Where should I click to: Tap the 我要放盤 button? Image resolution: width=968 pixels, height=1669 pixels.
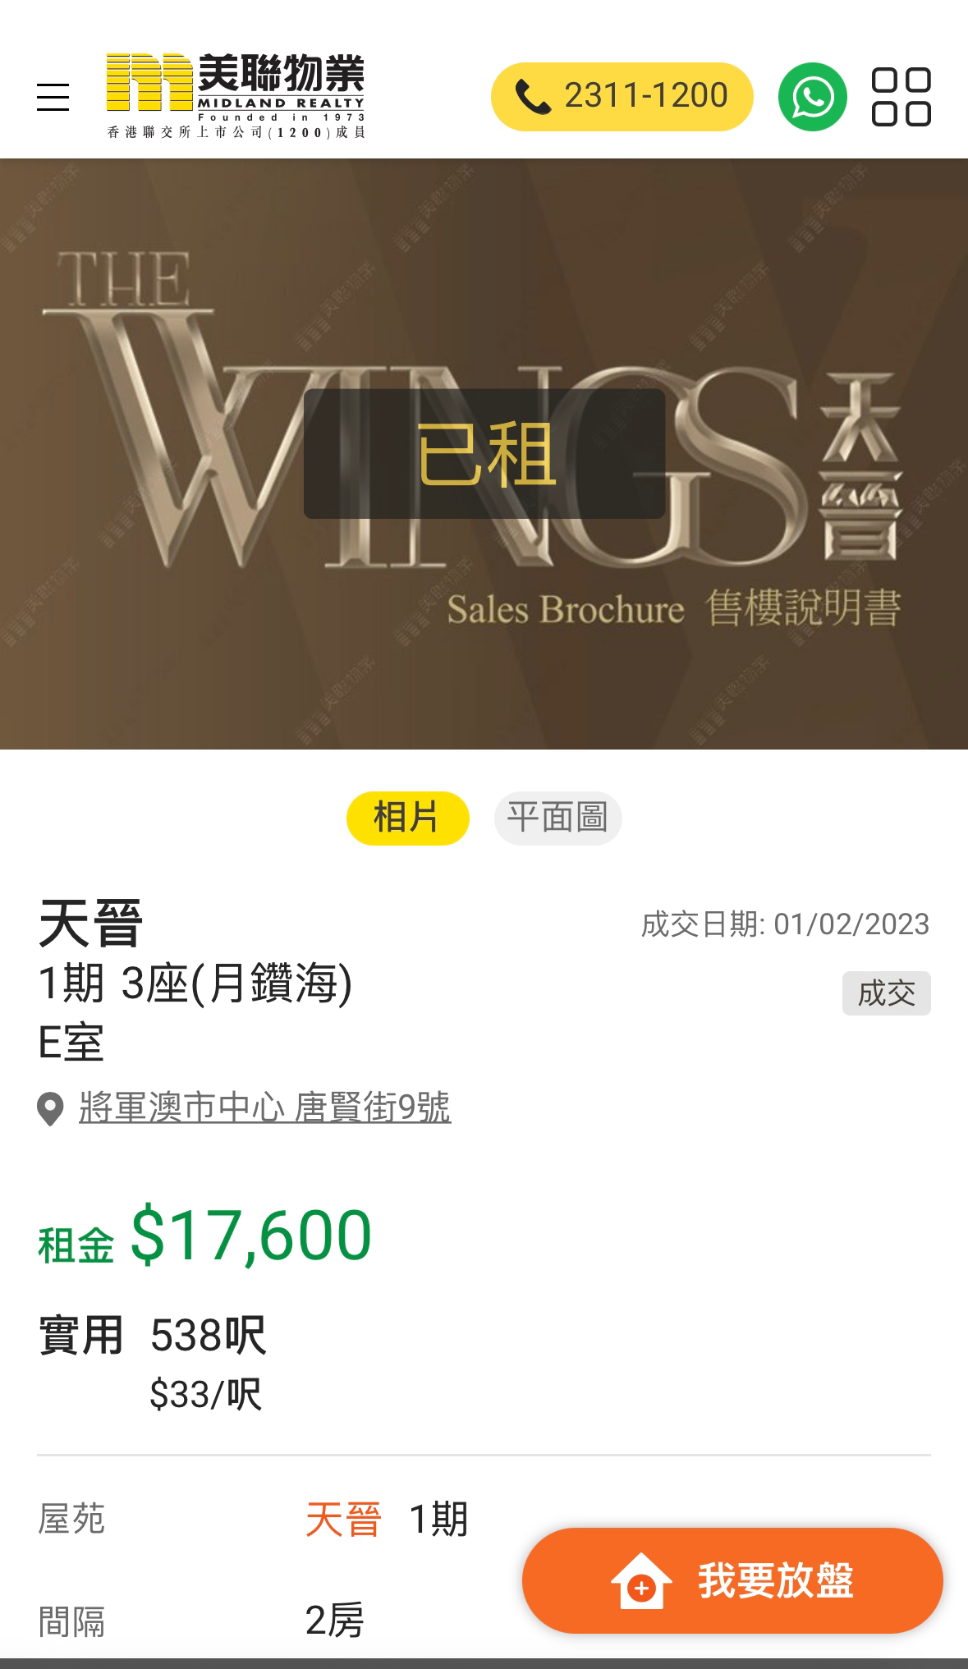pyautogui.click(x=732, y=1580)
